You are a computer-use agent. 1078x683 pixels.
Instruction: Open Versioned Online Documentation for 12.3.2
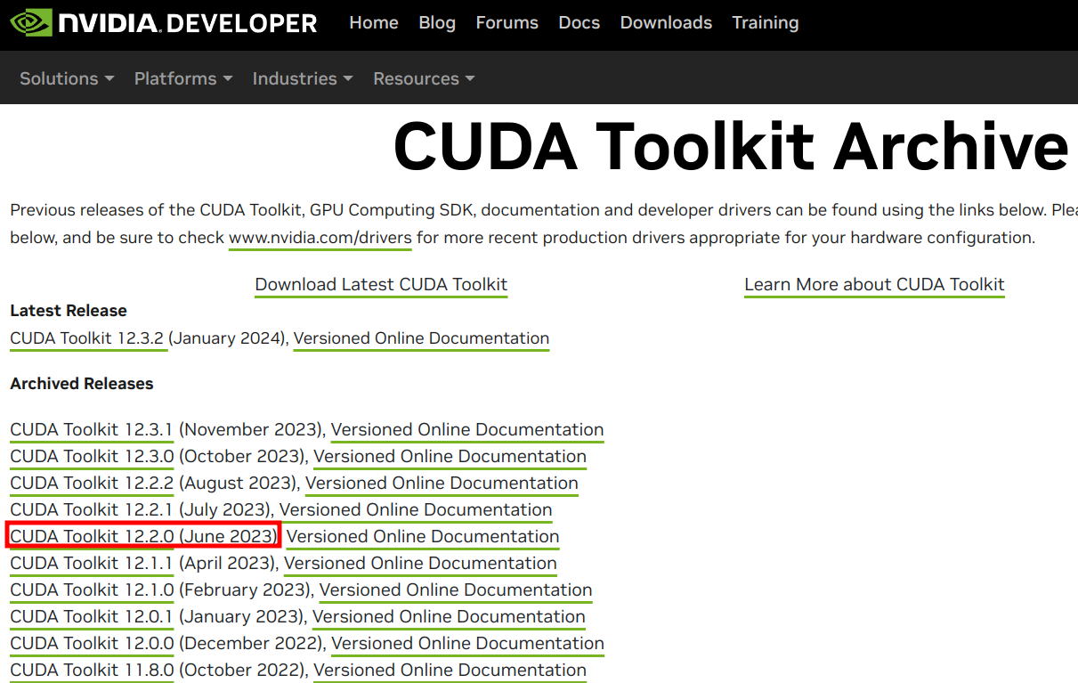click(421, 338)
